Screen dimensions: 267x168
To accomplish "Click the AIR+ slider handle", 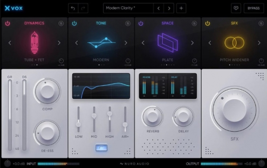I will click(125, 124).
